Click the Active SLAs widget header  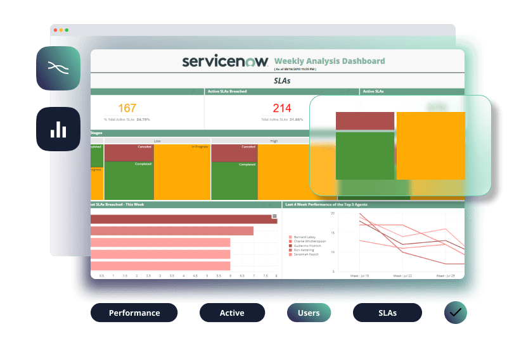pyautogui.click(x=413, y=92)
